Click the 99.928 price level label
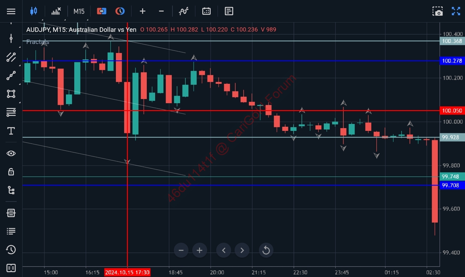The width and height of the screenshot is (465, 277). coord(452,137)
